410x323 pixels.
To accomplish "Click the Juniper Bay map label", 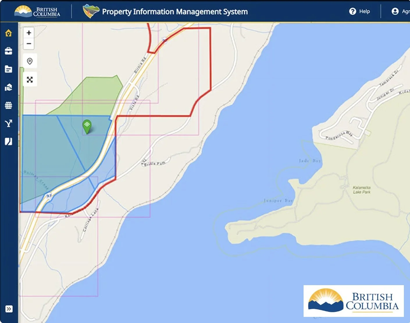I will (278, 200).
